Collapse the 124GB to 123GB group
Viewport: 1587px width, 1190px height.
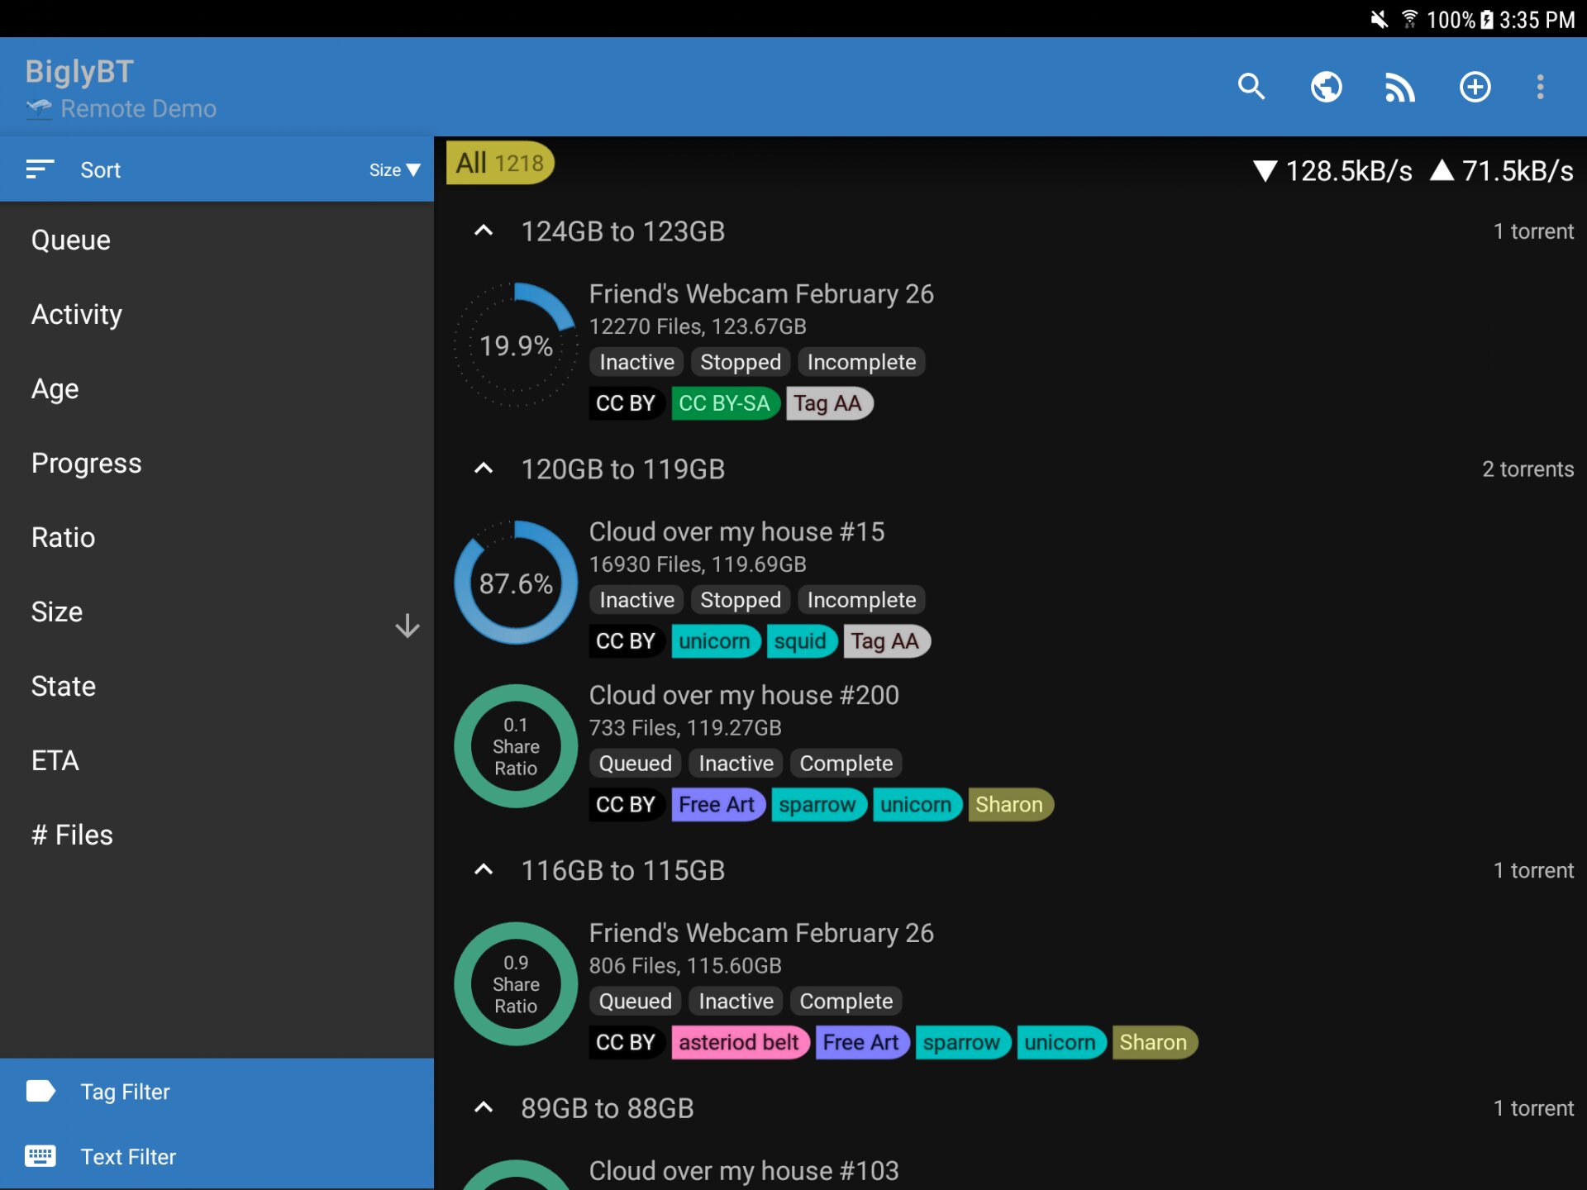tap(484, 231)
